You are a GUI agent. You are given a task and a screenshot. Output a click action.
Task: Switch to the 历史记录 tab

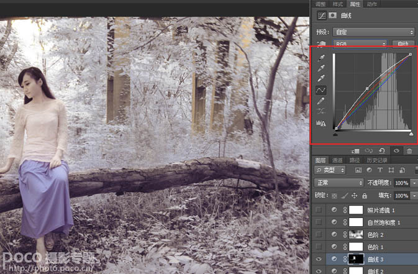pyautogui.click(x=377, y=160)
